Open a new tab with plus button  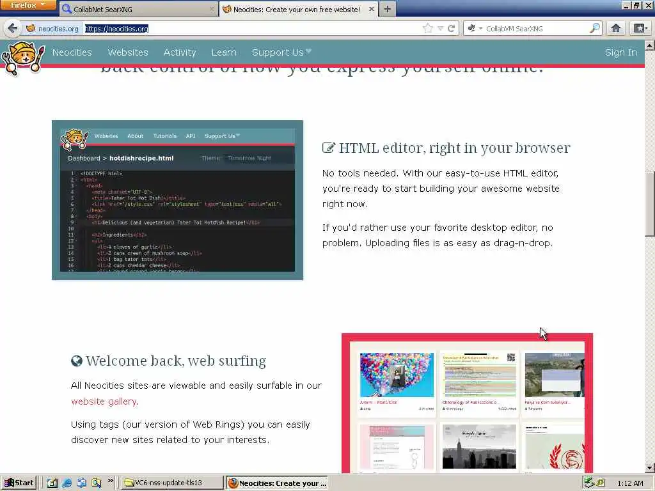coord(387,9)
